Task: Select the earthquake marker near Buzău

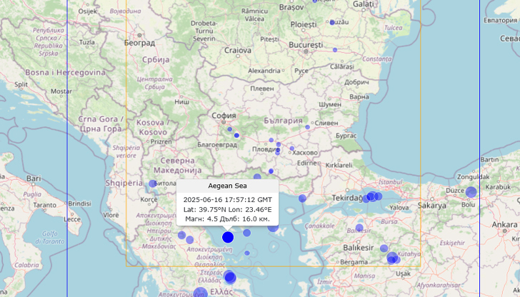Action: click(332, 22)
